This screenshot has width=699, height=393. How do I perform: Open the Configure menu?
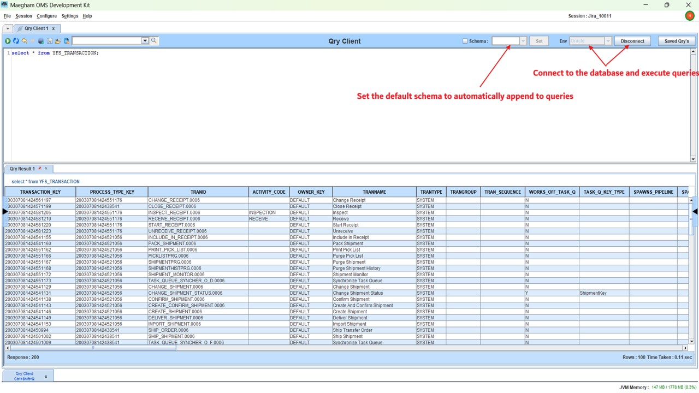[x=46, y=16]
